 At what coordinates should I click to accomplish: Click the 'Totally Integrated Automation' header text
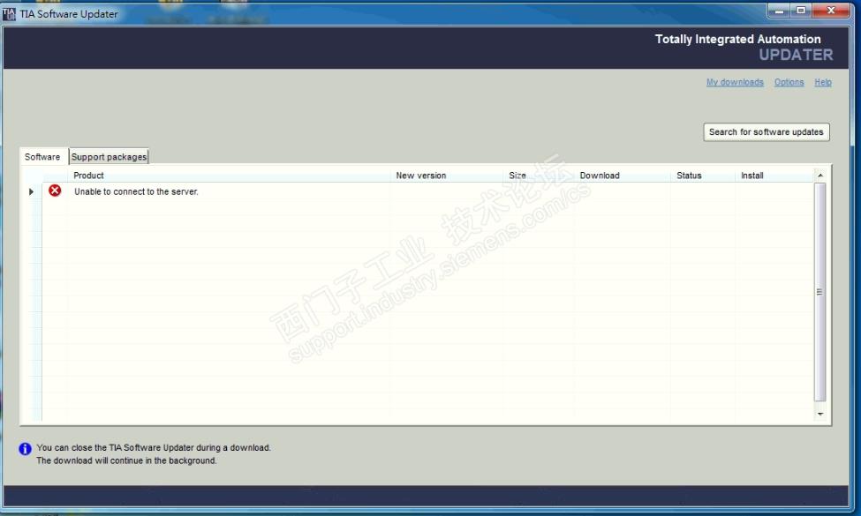point(737,40)
